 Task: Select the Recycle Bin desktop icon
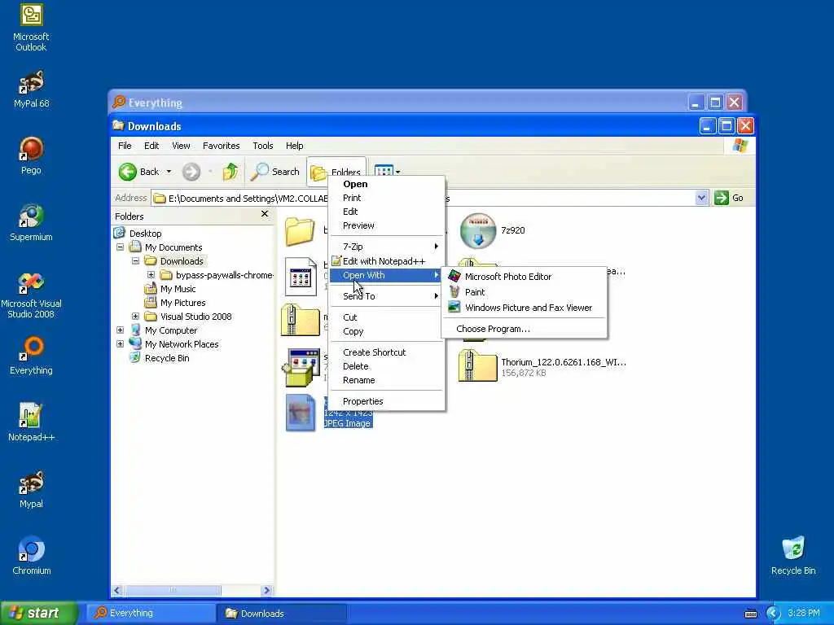[793, 555]
